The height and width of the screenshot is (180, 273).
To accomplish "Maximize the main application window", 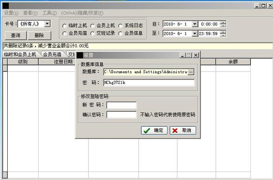I will coord(263,6).
